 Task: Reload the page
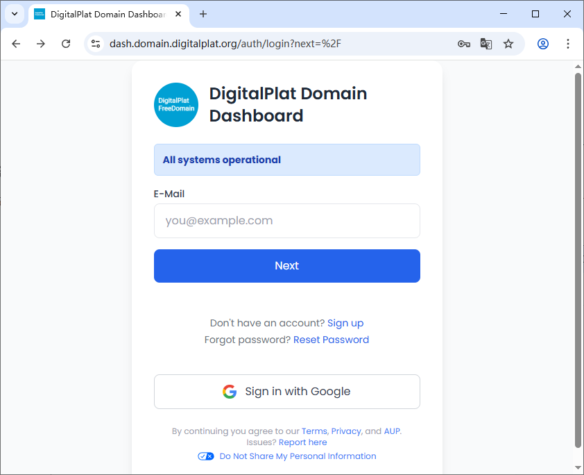[66, 44]
